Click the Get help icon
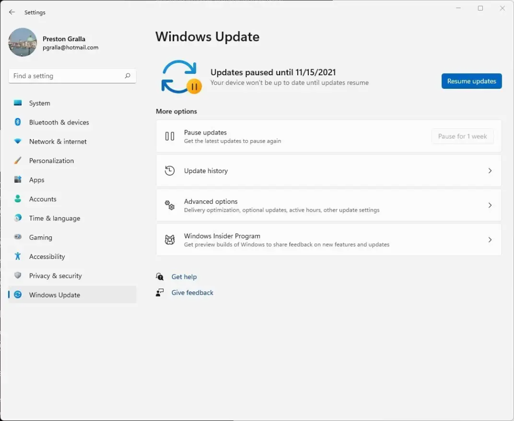 click(x=160, y=276)
